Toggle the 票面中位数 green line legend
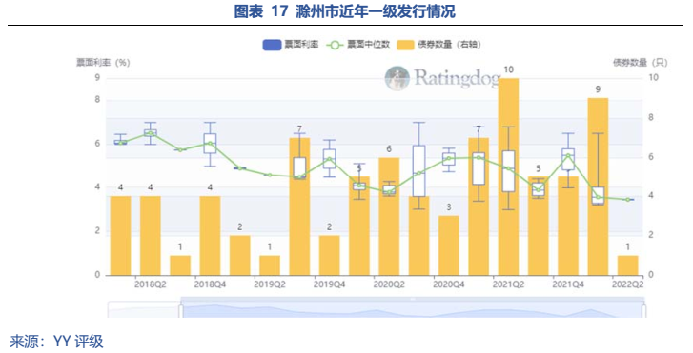This screenshot has width=693, height=353. (x=335, y=45)
